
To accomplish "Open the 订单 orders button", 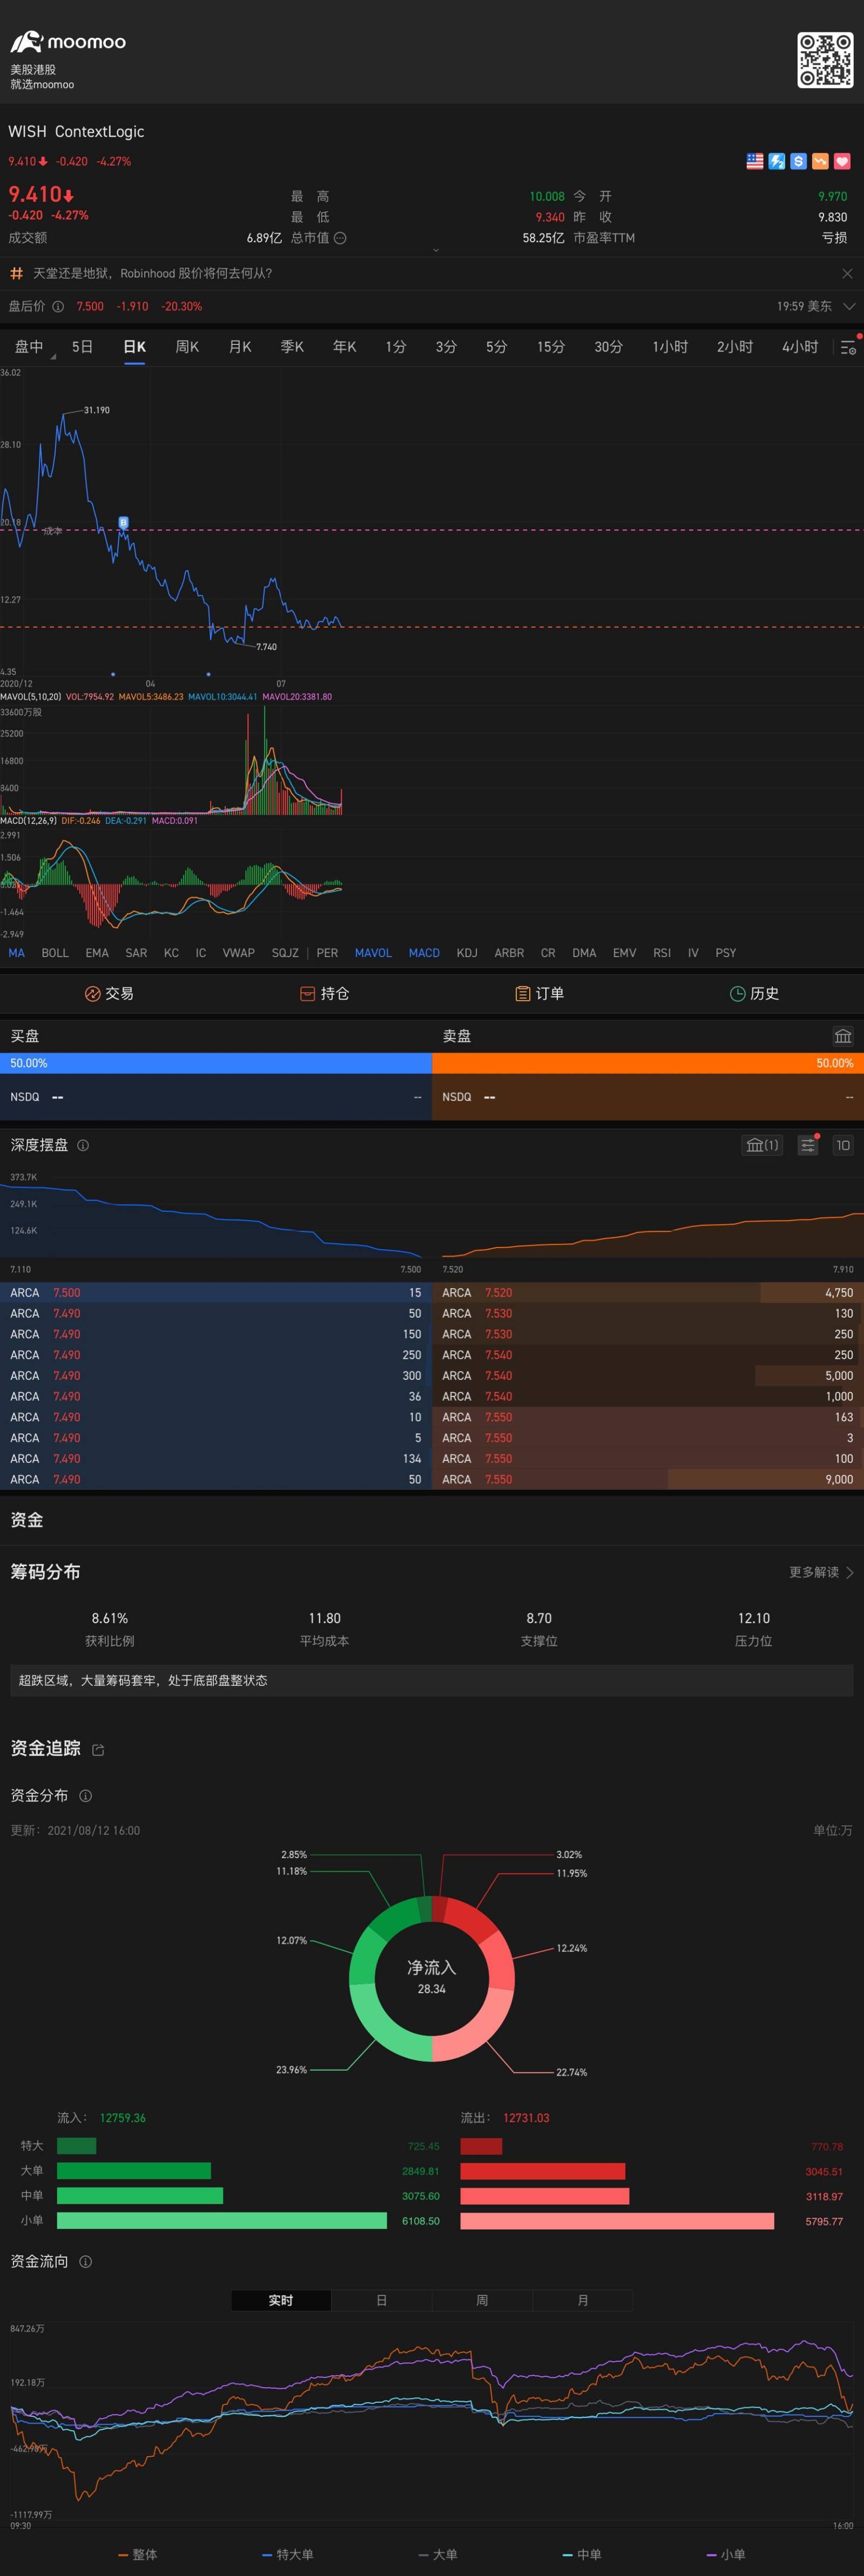I will (539, 993).
